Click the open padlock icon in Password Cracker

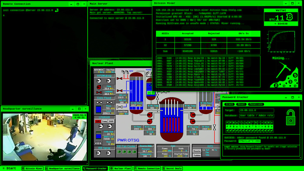pyautogui.click(x=291, y=118)
